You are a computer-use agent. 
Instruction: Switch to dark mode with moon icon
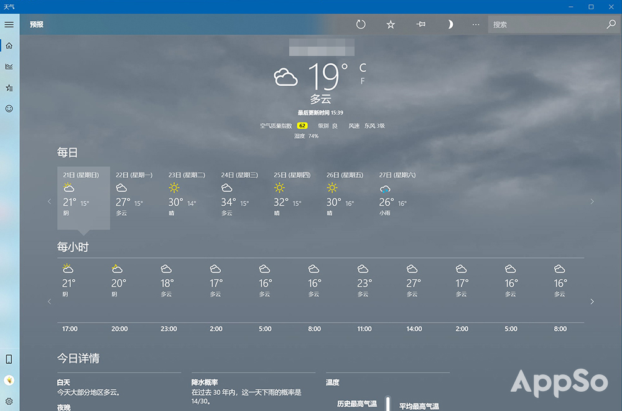tap(450, 24)
